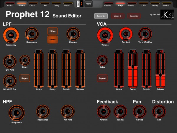Click the VCA Release value 43

coord(160,51)
